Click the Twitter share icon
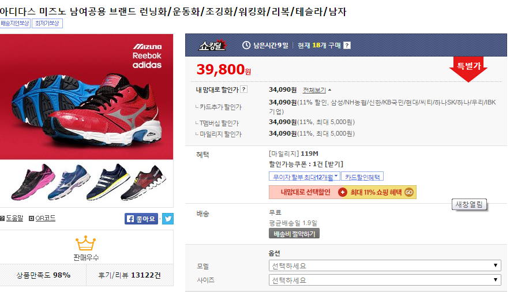This screenshot has height=292, width=510. pos(168,219)
